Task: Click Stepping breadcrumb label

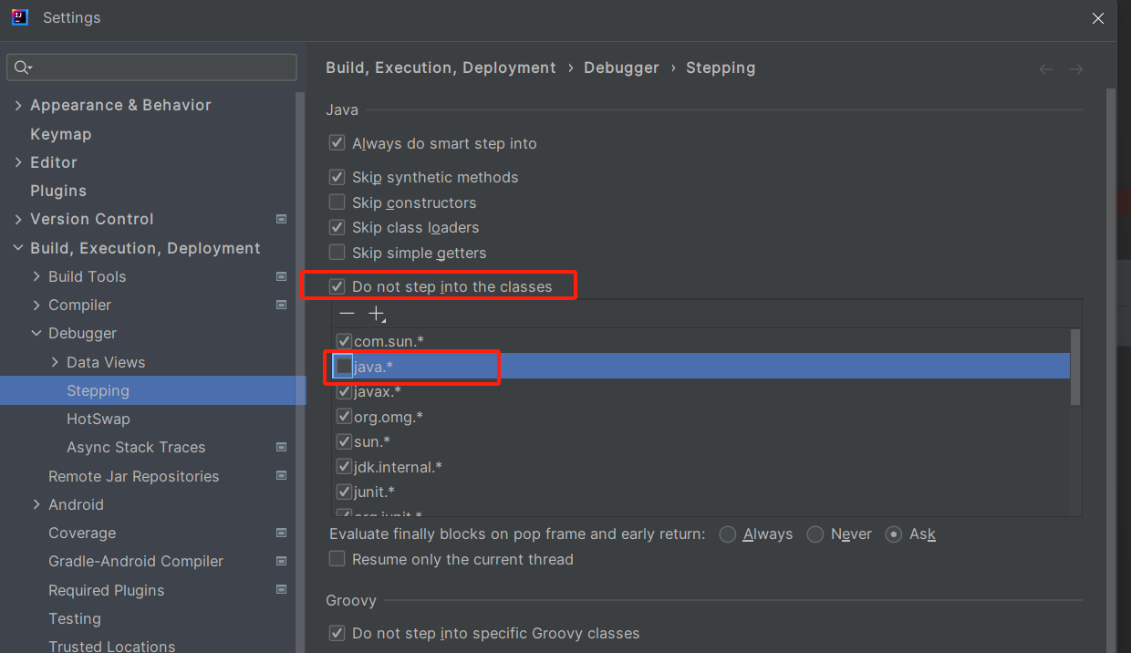Action: click(721, 67)
